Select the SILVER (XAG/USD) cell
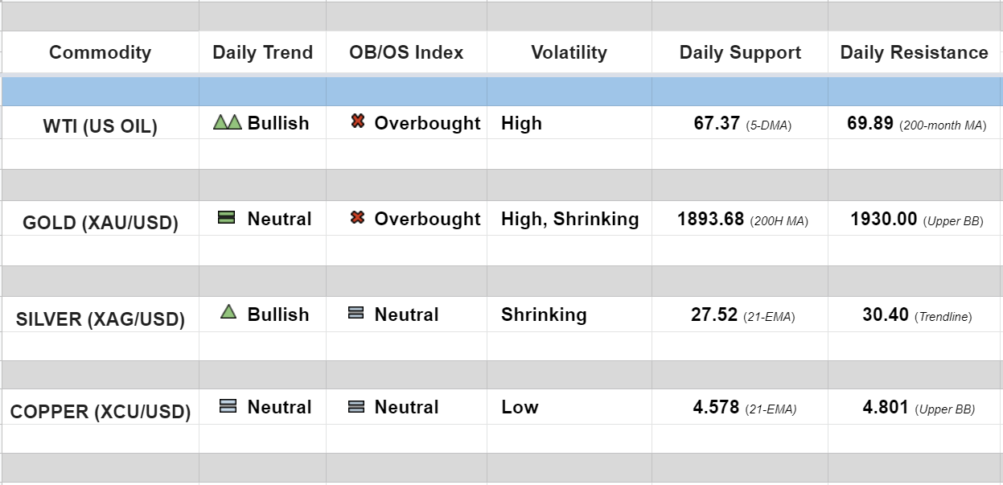This screenshot has height=485, width=1003. (100, 319)
